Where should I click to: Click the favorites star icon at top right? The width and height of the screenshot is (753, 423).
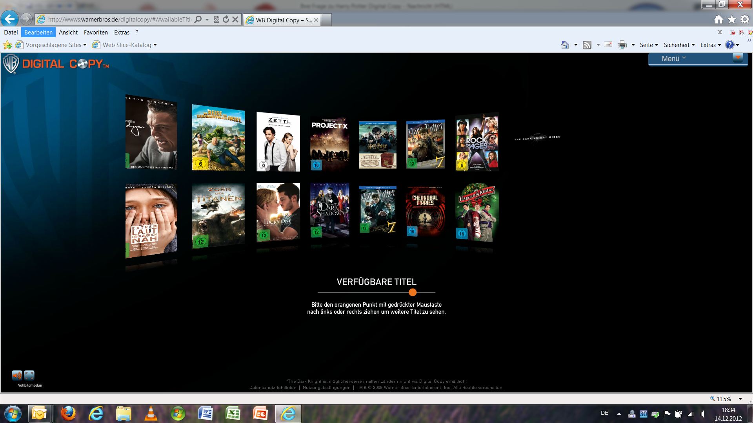(732, 20)
